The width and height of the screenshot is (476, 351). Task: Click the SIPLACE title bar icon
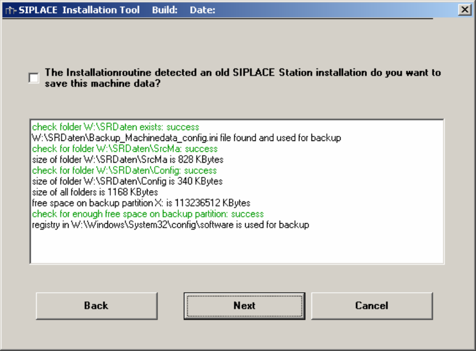(10, 10)
